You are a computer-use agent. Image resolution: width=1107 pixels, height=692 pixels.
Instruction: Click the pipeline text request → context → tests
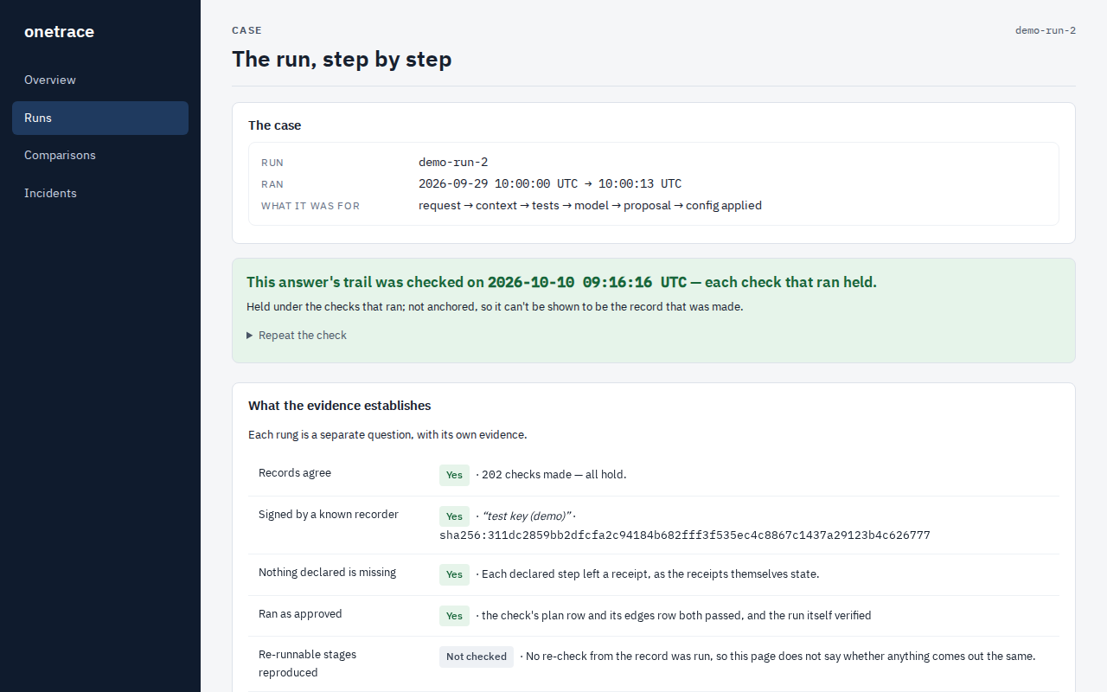pyautogui.click(x=489, y=205)
